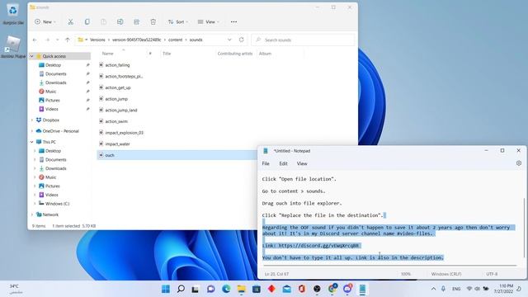
Task: Collapse the Quick access tree node
Action: pyautogui.click(x=32, y=56)
